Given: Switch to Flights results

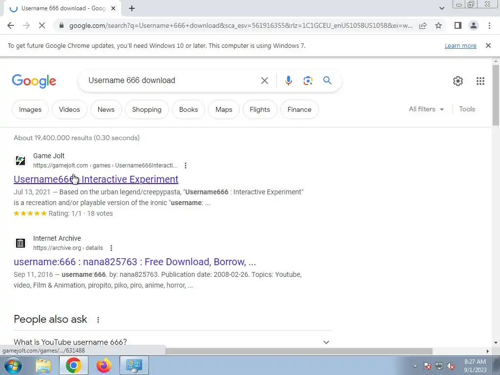Looking at the screenshot, I should coord(260,109).
